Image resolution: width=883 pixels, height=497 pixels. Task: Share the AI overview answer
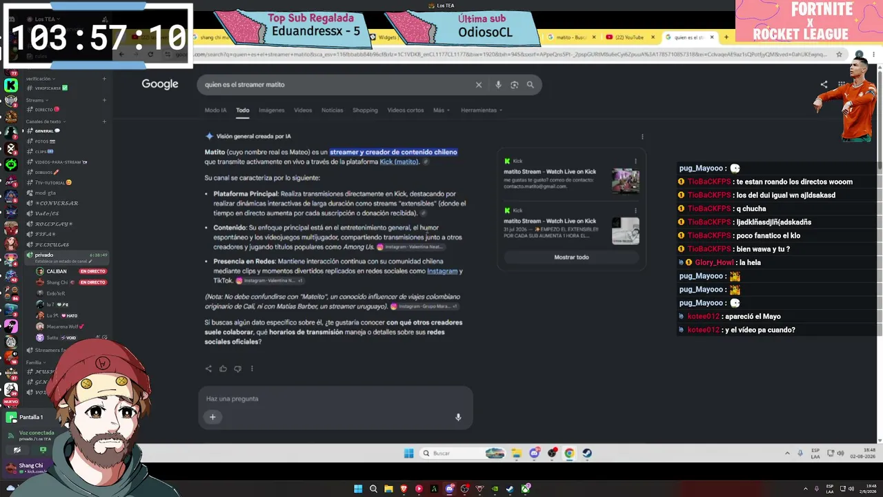(x=208, y=369)
